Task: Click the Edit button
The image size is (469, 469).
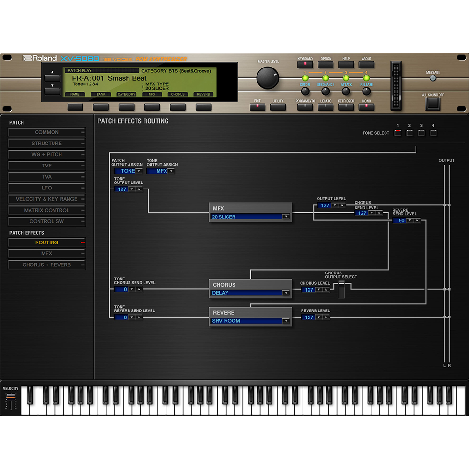Action: pos(257,107)
